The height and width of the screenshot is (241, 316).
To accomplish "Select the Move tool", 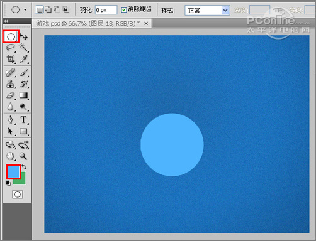I will (24, 37).
